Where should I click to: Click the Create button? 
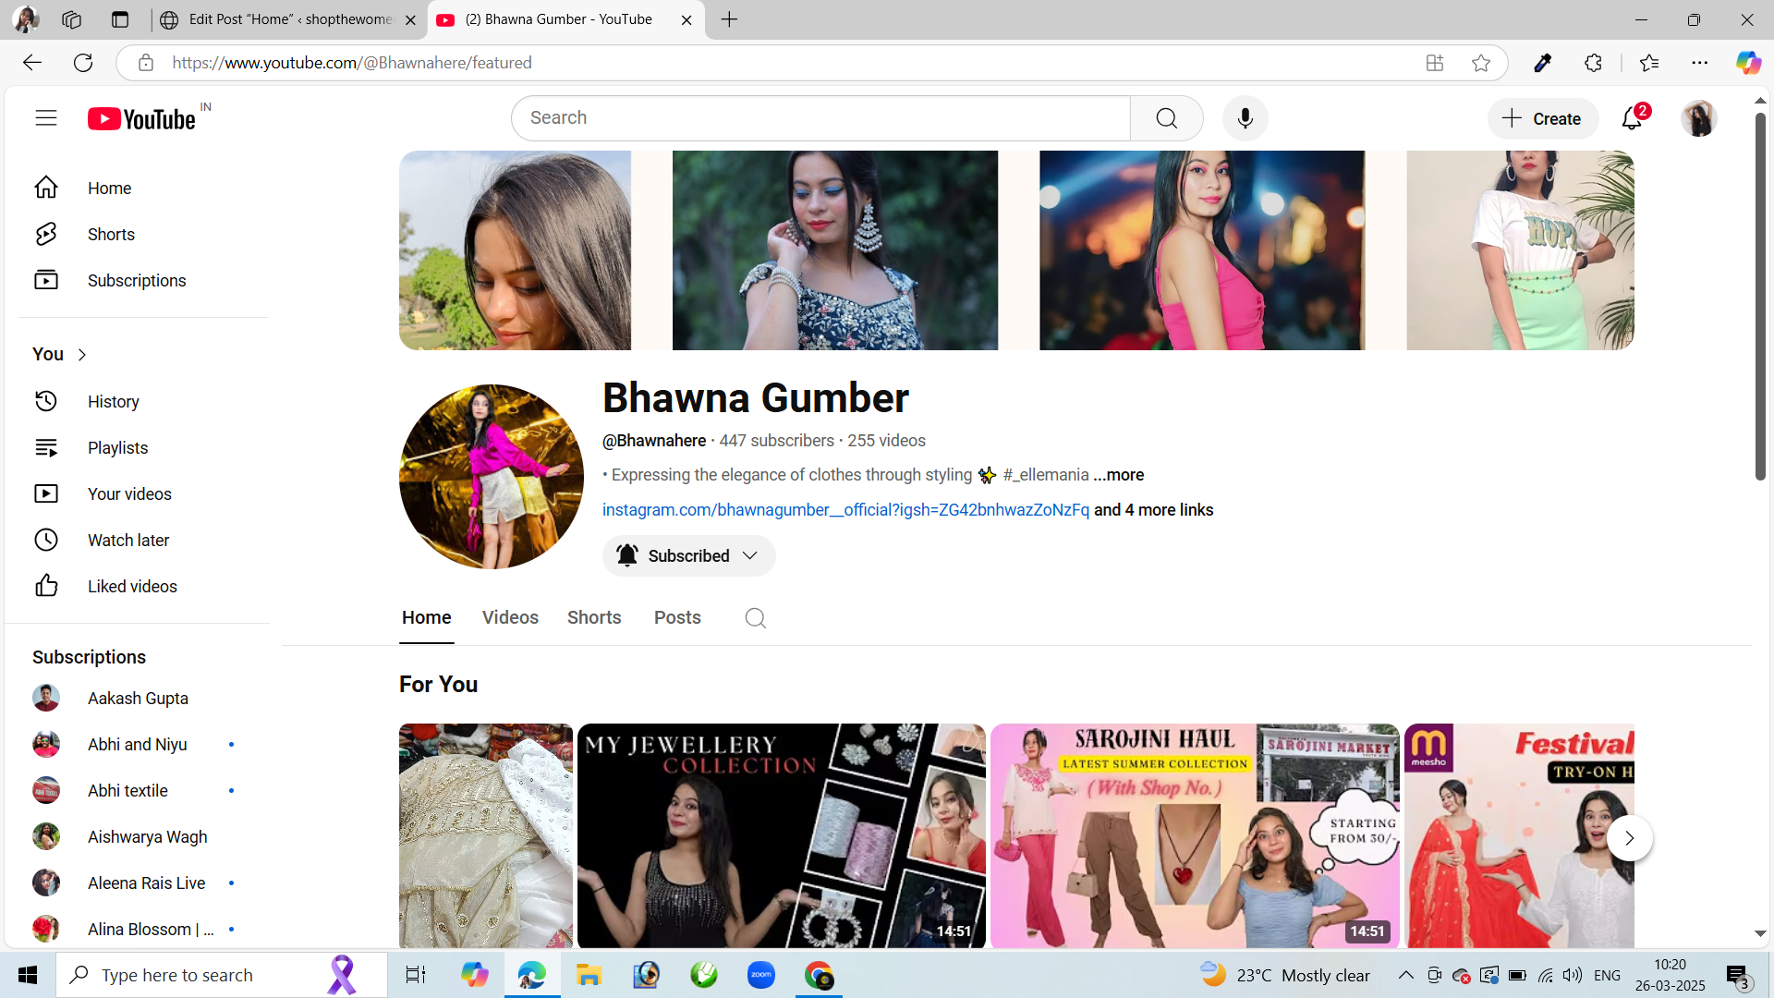1542,118
